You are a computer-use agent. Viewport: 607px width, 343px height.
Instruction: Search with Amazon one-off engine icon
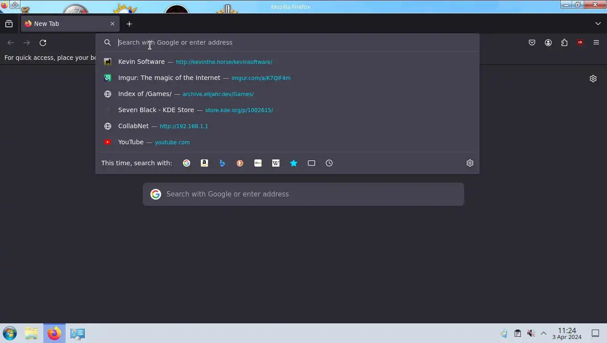[x=204, y=163]
